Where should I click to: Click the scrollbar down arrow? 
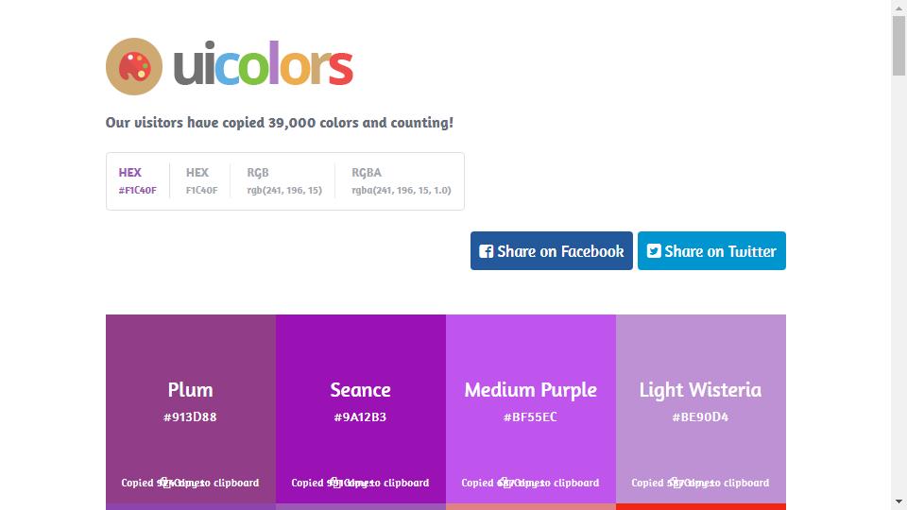(898, 501)
